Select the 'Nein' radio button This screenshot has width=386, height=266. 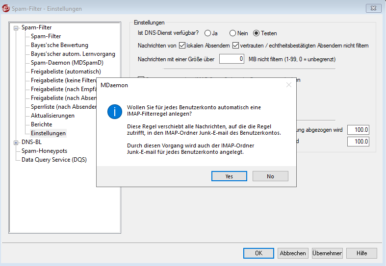click(x=232, y=33)
